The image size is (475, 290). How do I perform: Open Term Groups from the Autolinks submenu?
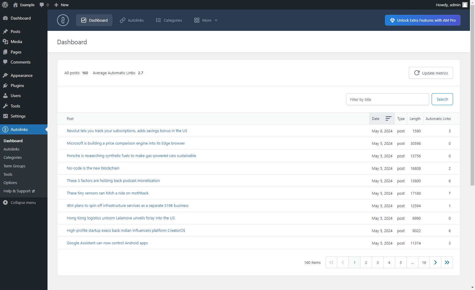click(14, 166)
